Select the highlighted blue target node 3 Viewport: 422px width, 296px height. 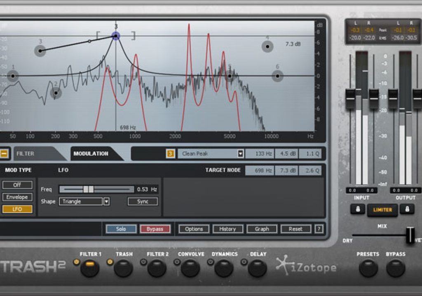(116, 36)
